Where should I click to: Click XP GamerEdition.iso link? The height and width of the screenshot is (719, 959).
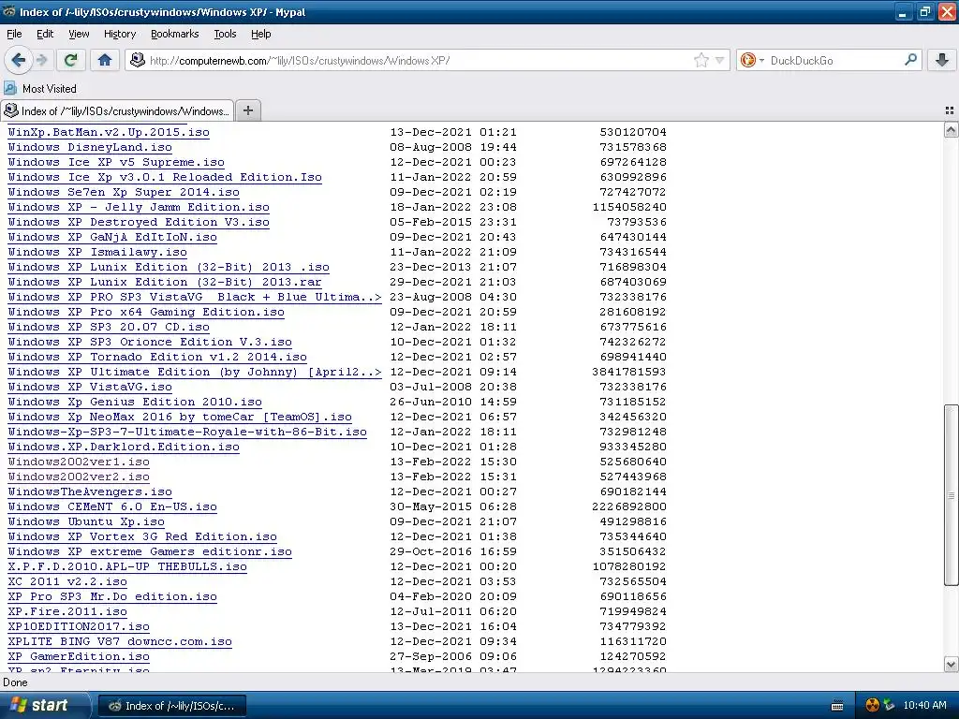[x=79, y=656]
